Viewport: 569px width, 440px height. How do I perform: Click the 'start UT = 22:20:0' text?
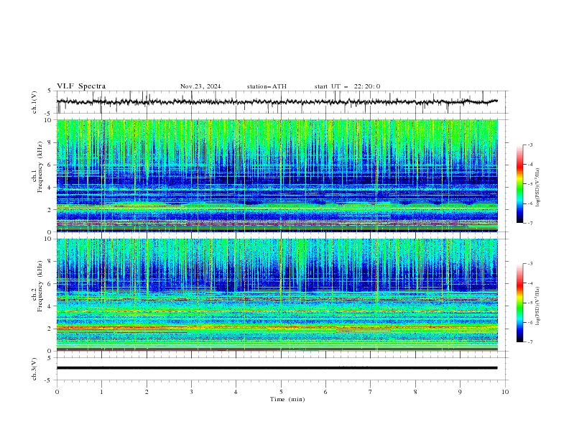(347, 86)
